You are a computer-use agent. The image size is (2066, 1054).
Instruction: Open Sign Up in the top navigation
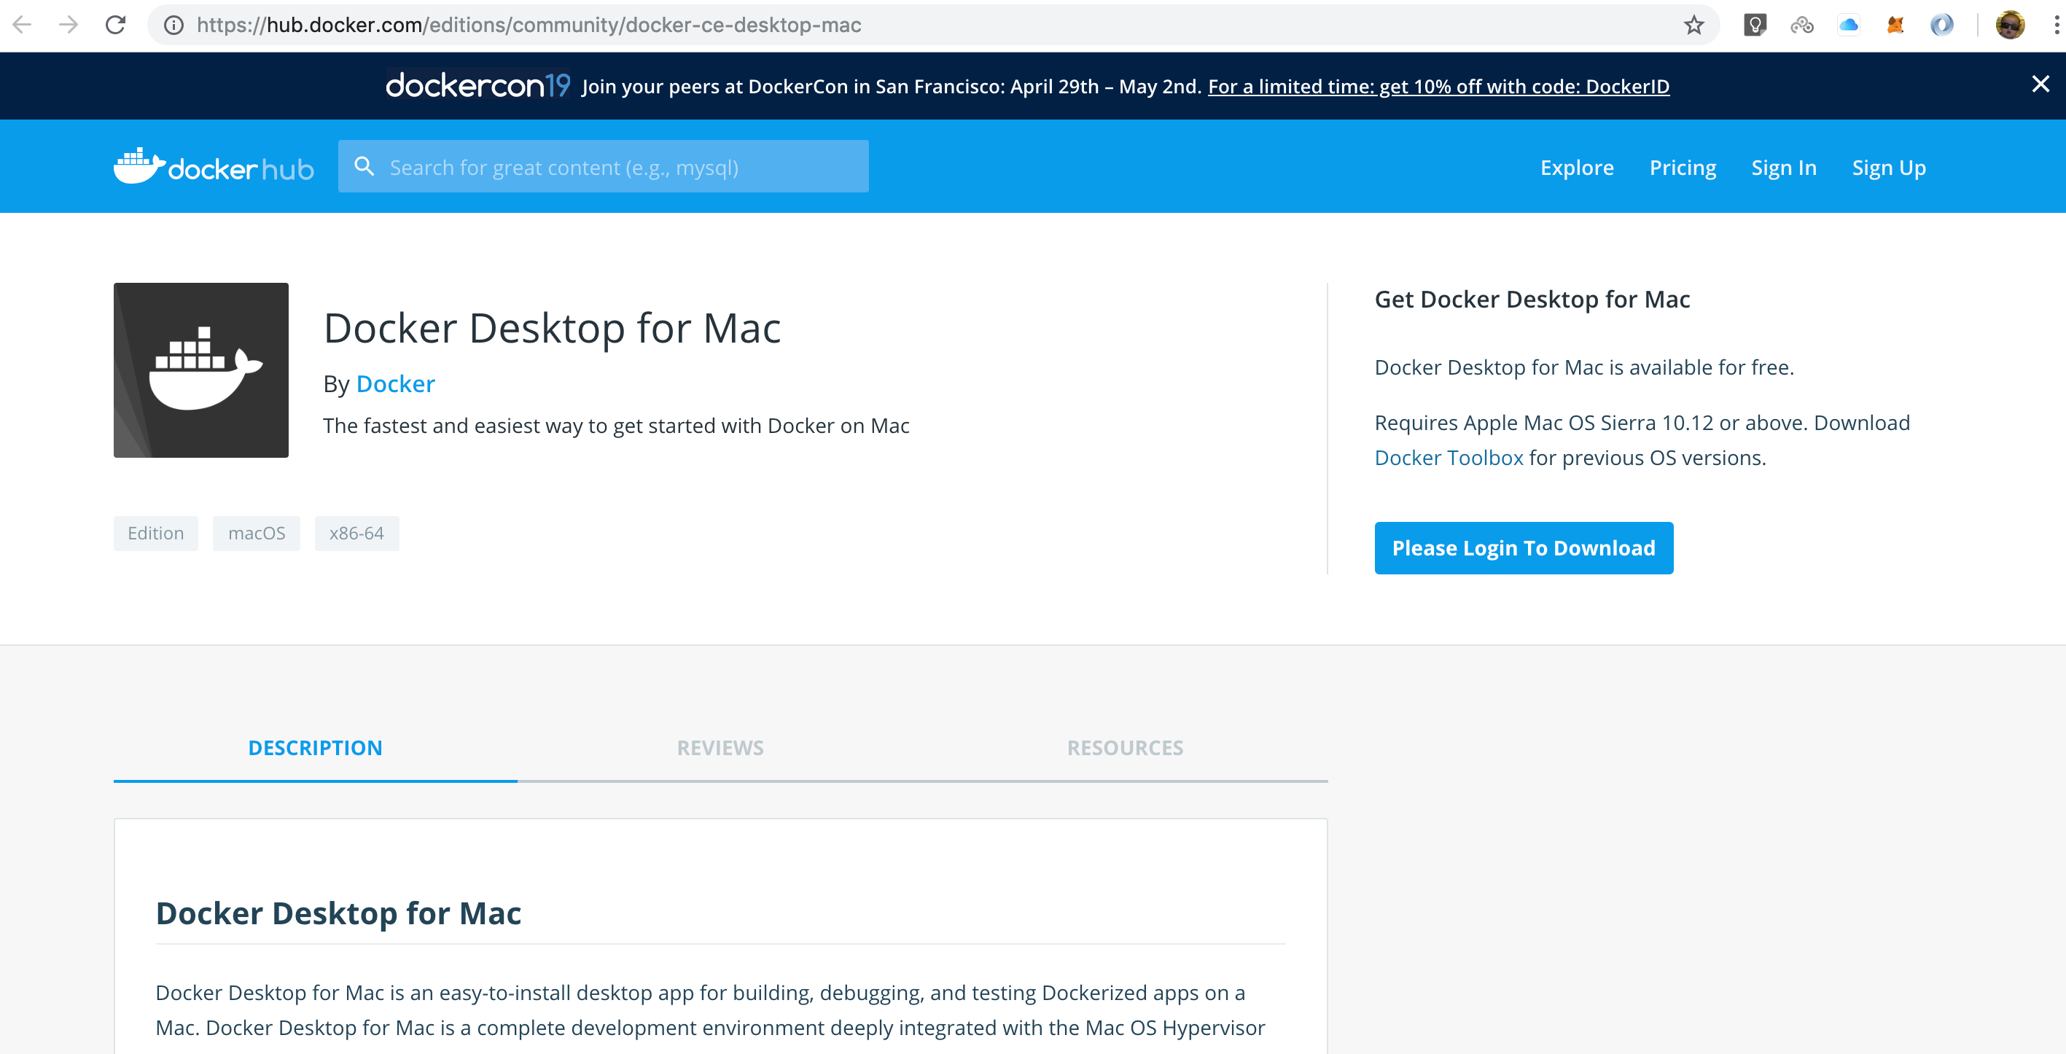(1889, 167)
